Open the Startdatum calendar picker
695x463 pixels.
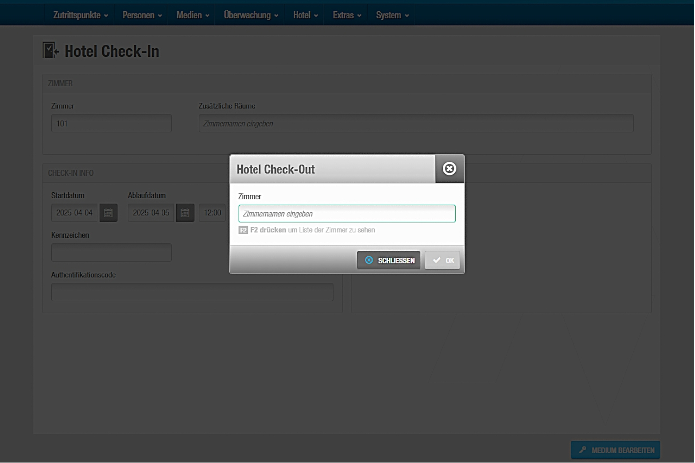tap(108, 213)
